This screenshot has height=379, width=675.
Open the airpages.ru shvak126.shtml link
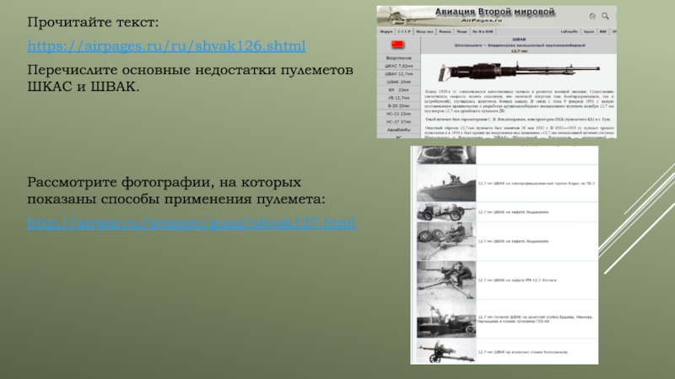[166, 46]
